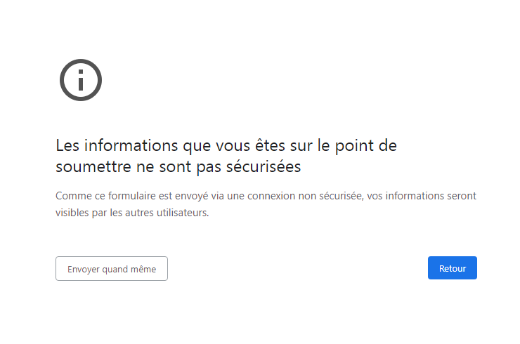Go back using the blue Retour button
The width and height of the screenshot is (520, 344).
pos(452,268)
